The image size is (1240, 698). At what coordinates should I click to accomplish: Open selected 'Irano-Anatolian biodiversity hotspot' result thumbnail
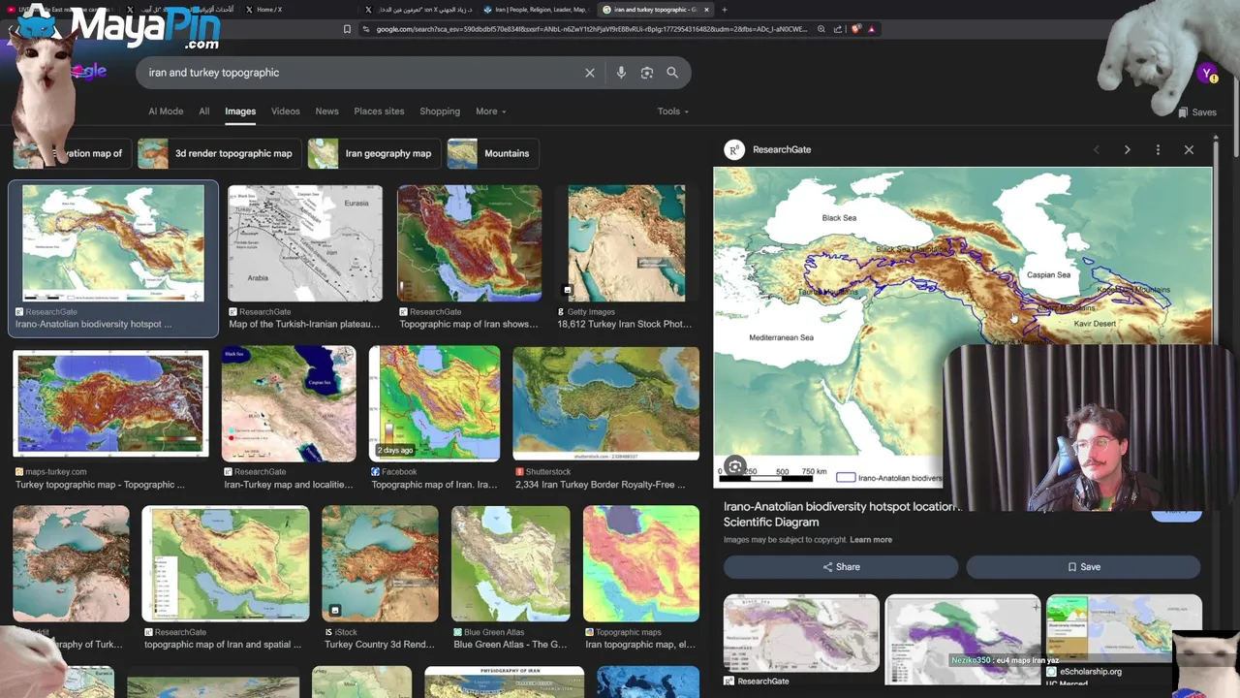[113, 243]
